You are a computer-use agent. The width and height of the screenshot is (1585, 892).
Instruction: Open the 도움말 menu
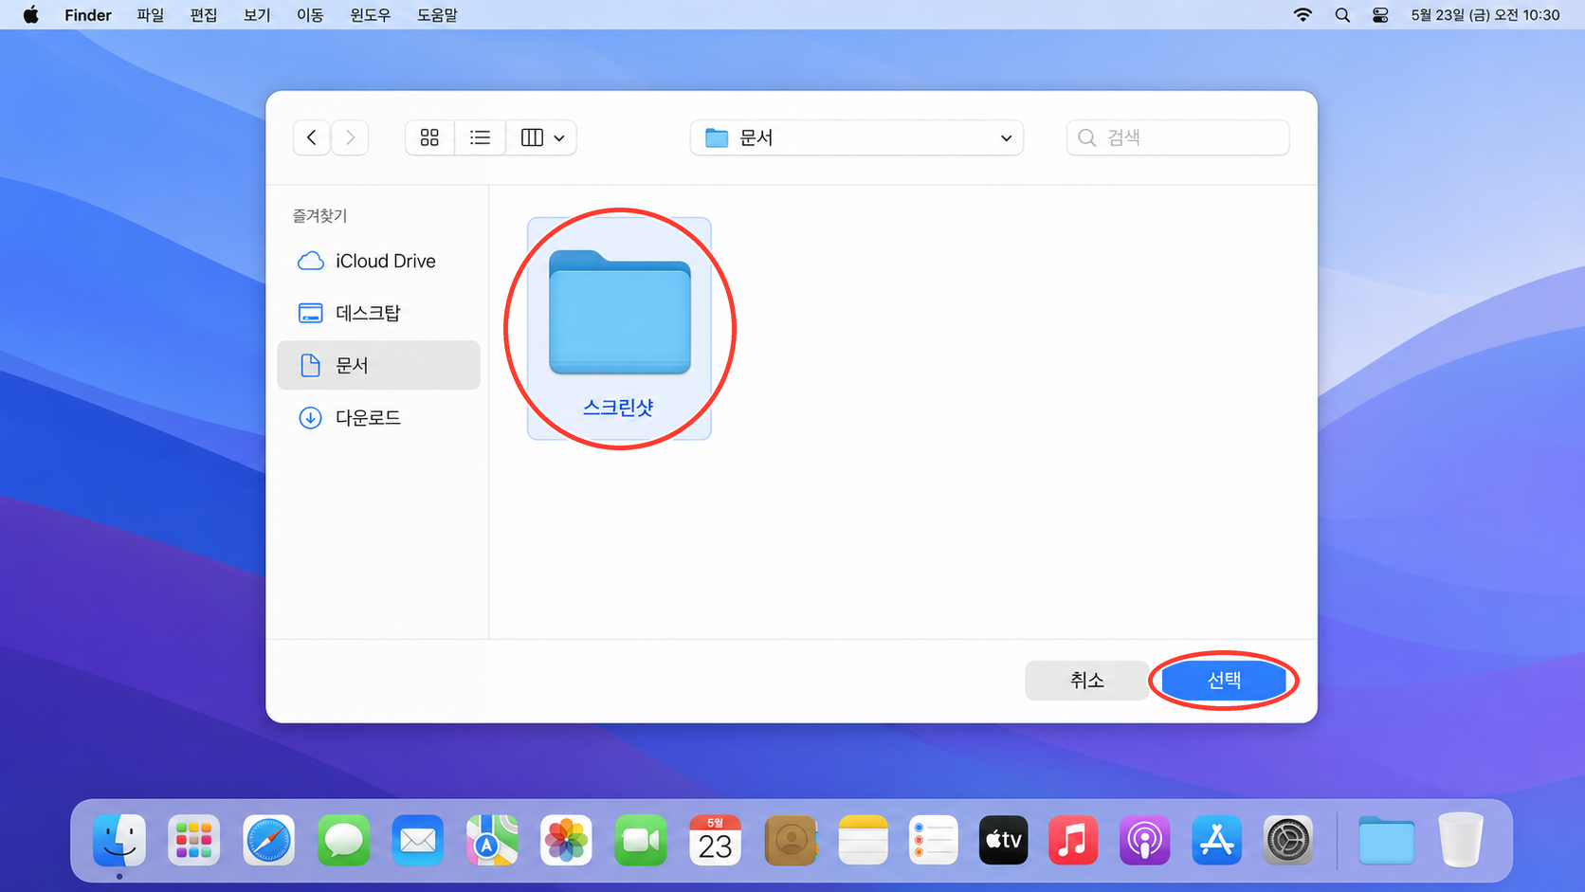pyautogui.click(x=437, y=15)
